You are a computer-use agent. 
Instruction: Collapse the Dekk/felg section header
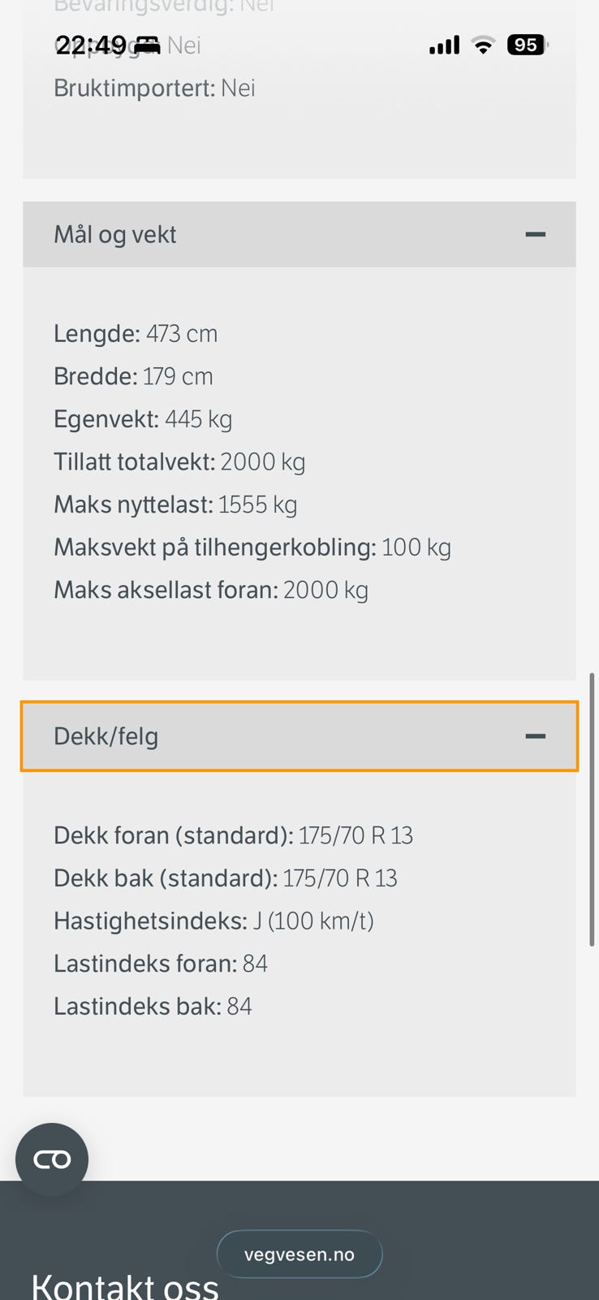(299, 736)
